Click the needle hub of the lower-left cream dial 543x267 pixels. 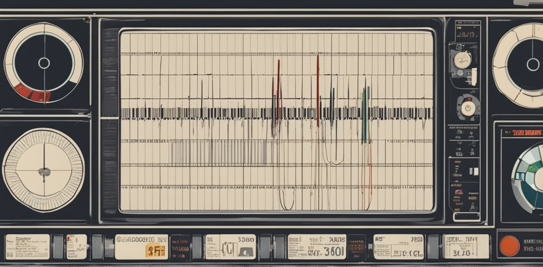click(x=44, y=172)
